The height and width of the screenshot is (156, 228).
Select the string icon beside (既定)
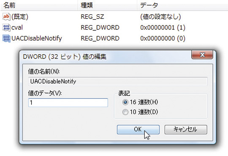point(6,17)
